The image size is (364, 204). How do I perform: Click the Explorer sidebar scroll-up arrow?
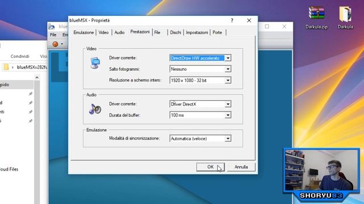coord(37,78)
